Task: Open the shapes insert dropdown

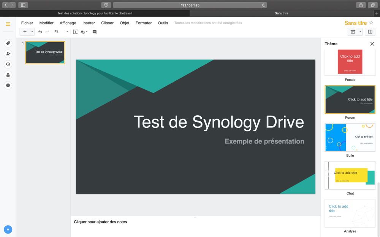Action: 84,32
